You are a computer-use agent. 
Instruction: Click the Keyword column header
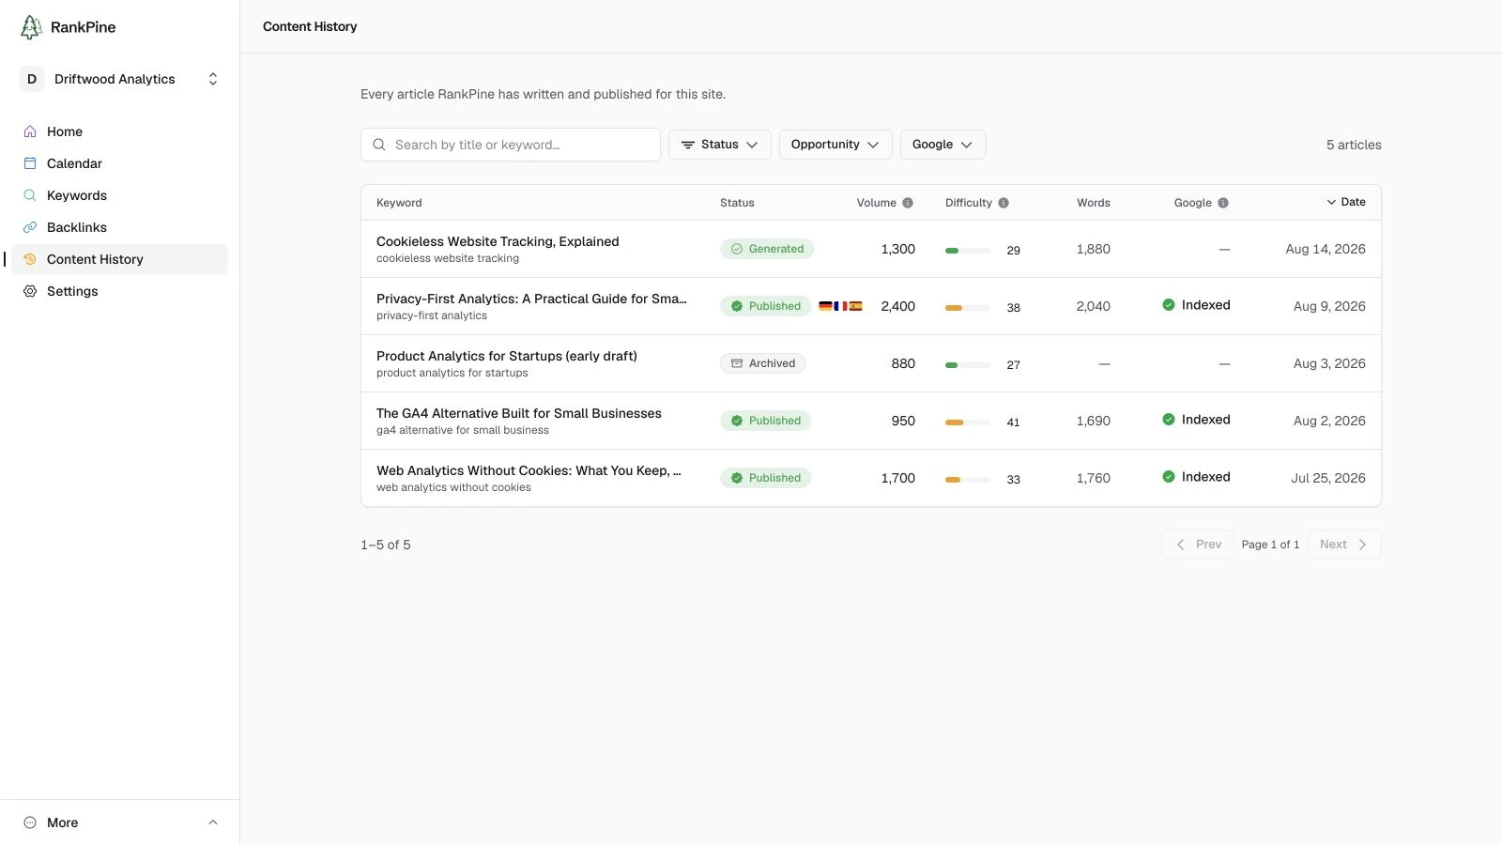399,203
